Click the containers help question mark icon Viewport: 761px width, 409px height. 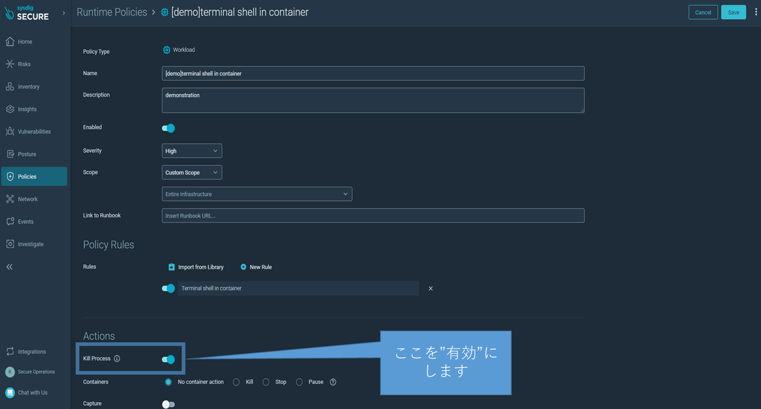(333, 382)
